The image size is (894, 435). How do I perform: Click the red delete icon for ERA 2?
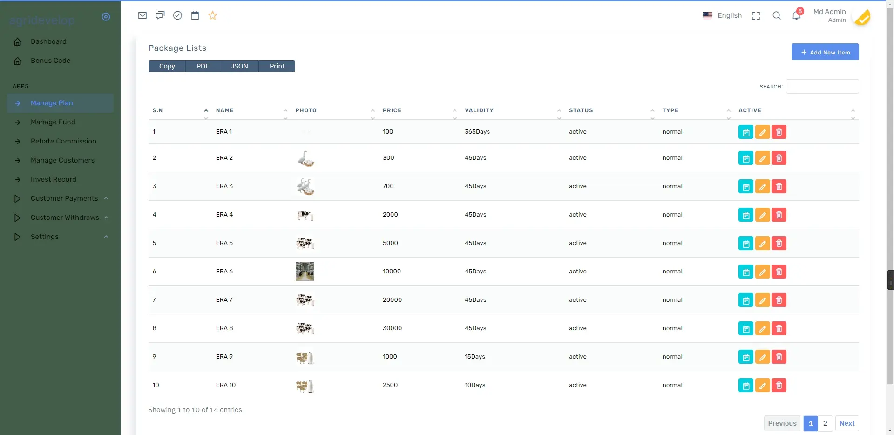point(779,158)
